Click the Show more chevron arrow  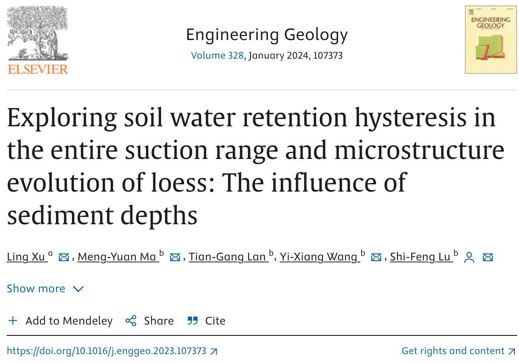coord(79,289)
